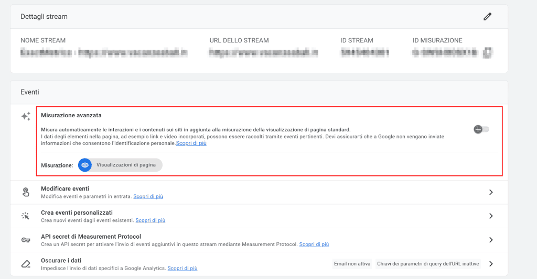The width and height of the screenshot is (537, 279).
Task: Expand the Crea eventi personalizzati chevron
Action: 491,216
